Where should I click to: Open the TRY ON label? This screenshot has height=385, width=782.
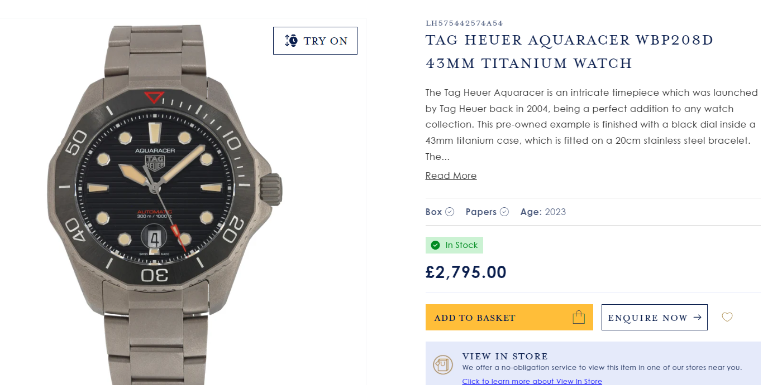click(326, 41)
